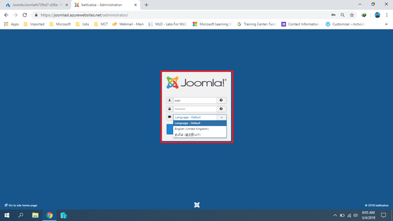Open the MCT bookmarks folder

pyautogui.click(x=101, y=24)
